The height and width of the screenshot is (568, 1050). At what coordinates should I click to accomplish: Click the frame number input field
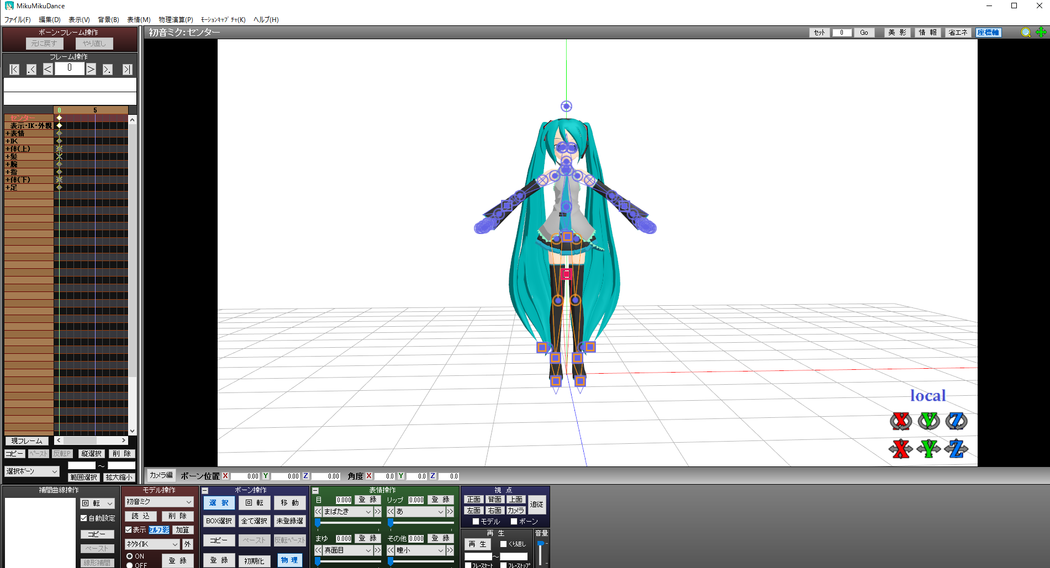pos(70,68)
